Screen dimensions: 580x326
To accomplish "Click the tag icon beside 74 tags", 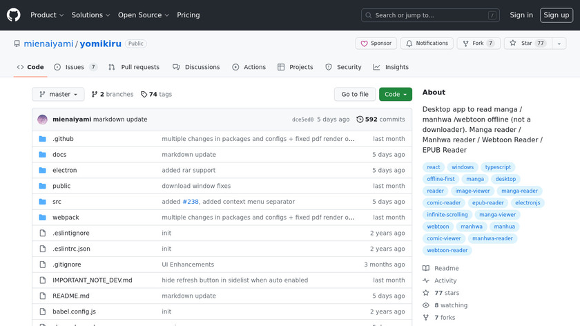I will tap(144, 95).
